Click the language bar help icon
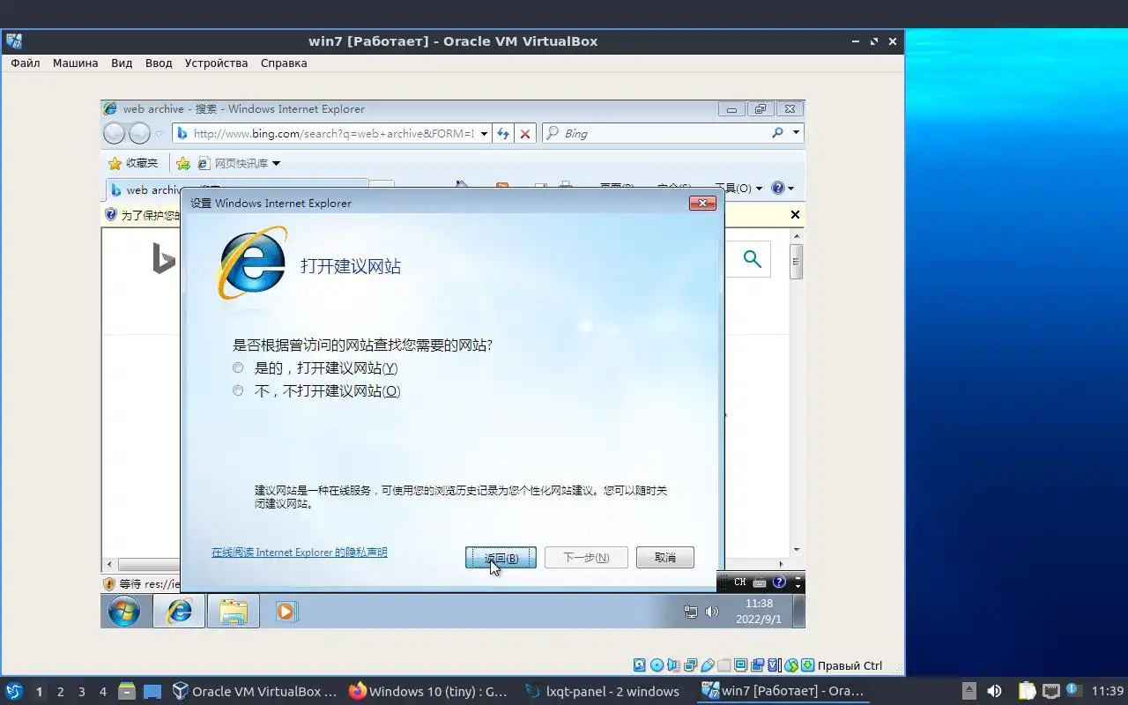The image size is (1128, 705). (x=779, y=583)
